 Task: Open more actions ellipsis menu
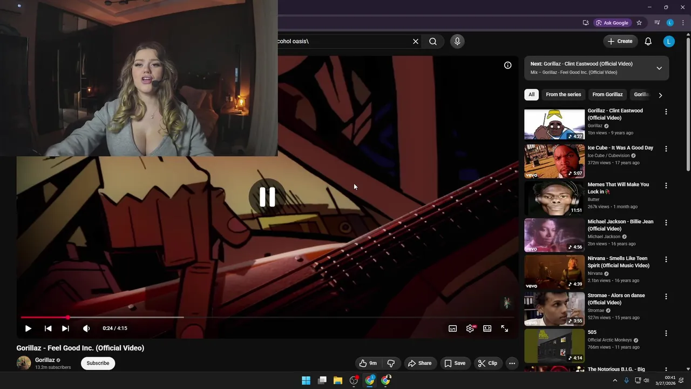[x=512, y=363]
